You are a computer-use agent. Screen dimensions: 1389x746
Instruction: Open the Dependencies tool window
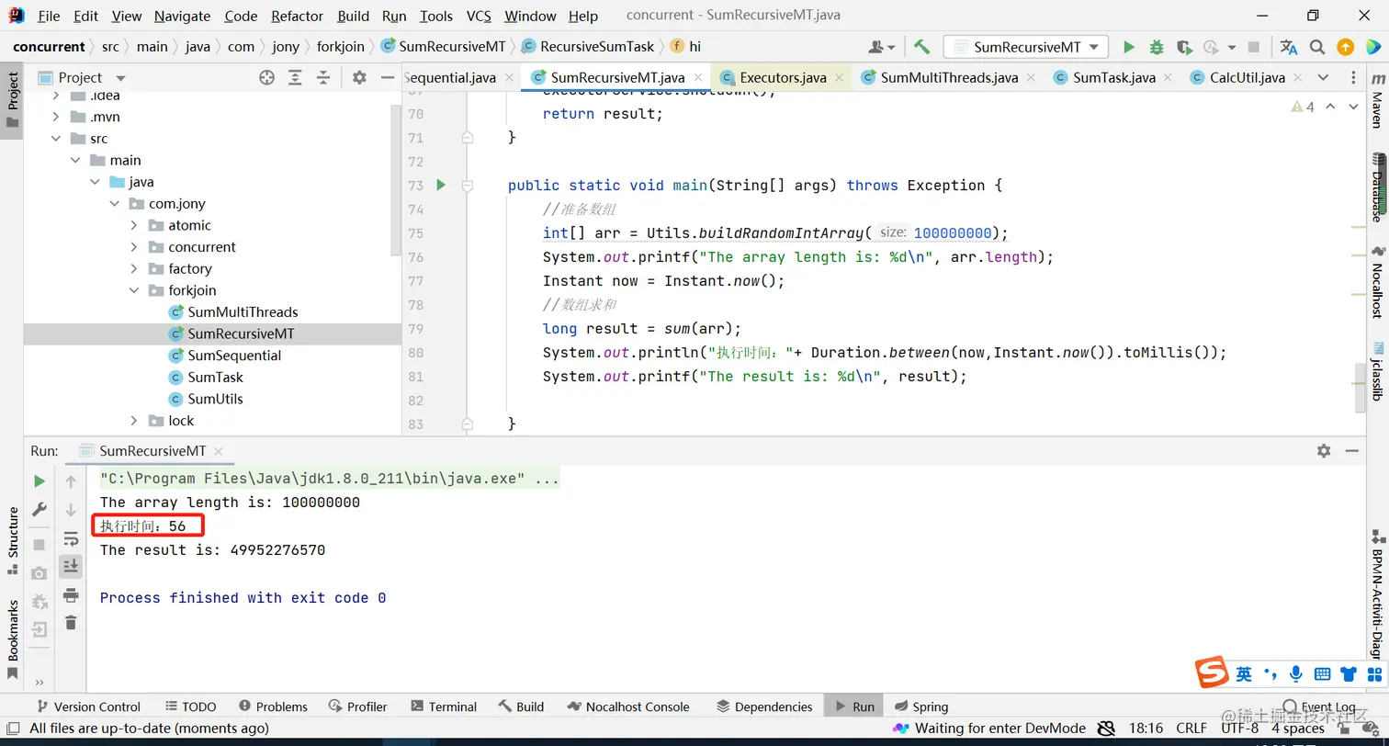coord(764,706)
